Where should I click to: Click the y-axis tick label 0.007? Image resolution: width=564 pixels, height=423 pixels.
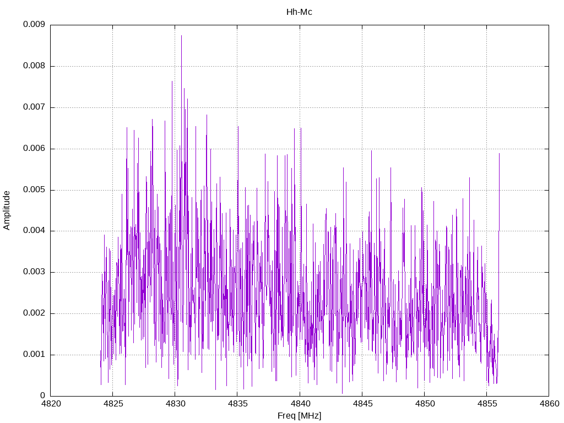[x=34, y=107]
